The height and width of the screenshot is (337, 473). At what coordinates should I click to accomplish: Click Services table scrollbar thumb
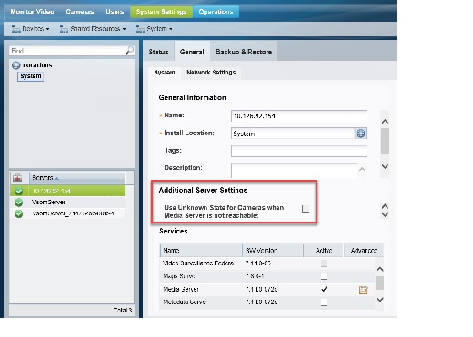point(379,282)
